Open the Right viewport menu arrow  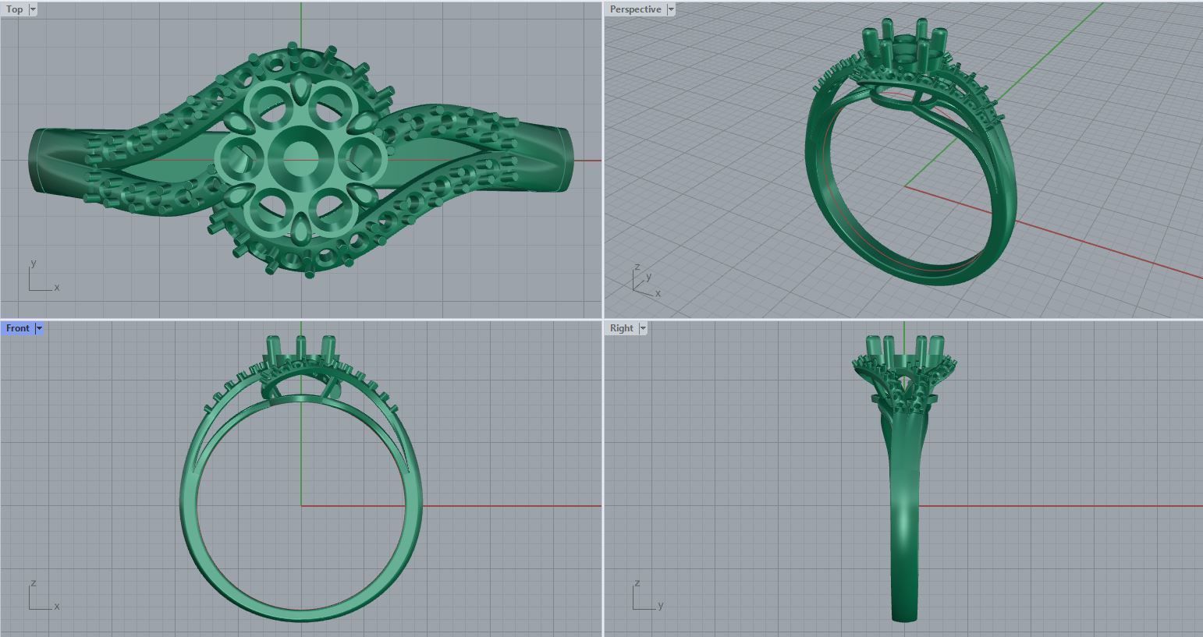click(x=643, y=328)
